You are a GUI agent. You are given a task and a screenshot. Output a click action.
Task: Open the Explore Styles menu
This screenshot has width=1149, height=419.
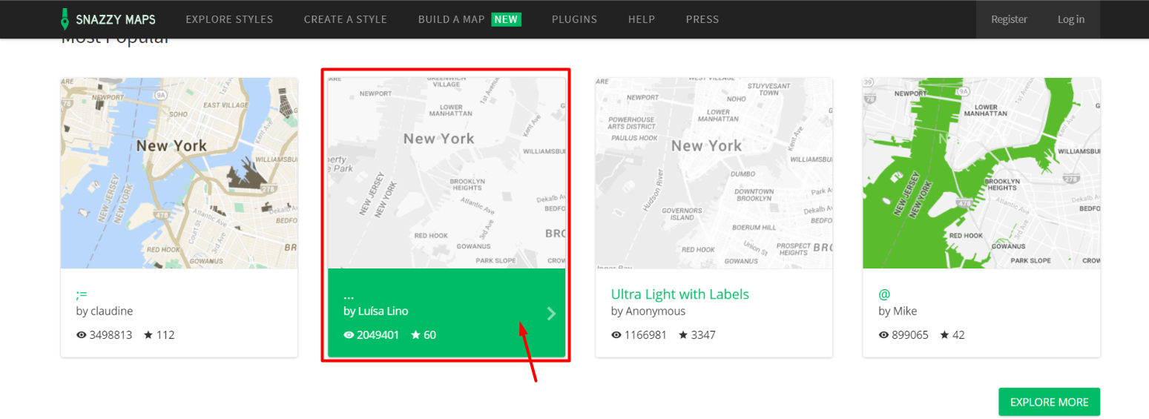(x=229, y=19)
